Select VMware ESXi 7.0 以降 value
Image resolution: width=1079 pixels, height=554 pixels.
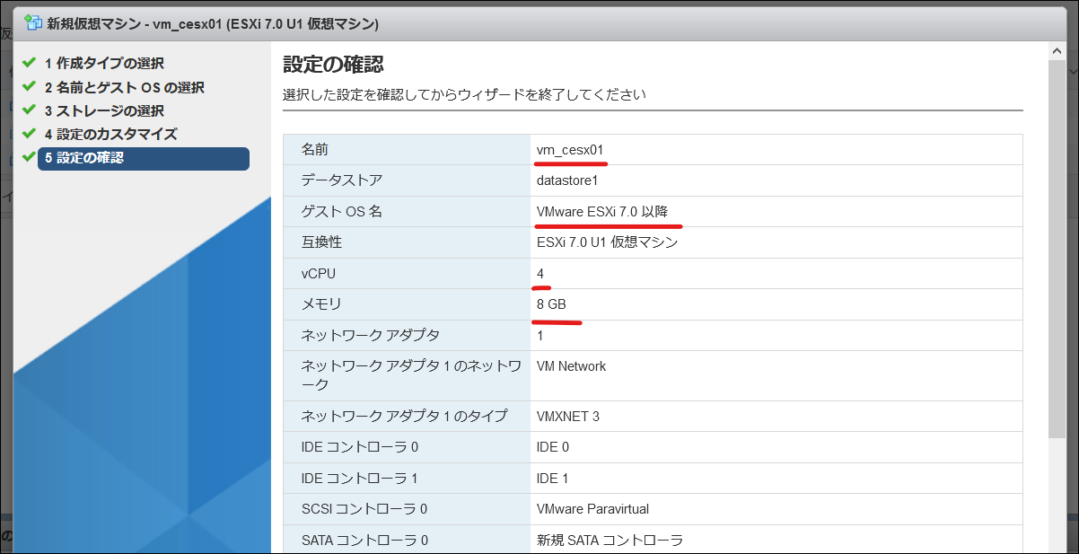point(602,211)
